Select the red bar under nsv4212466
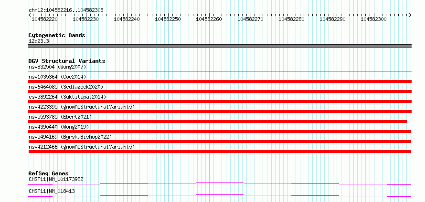 pos(220,151)
